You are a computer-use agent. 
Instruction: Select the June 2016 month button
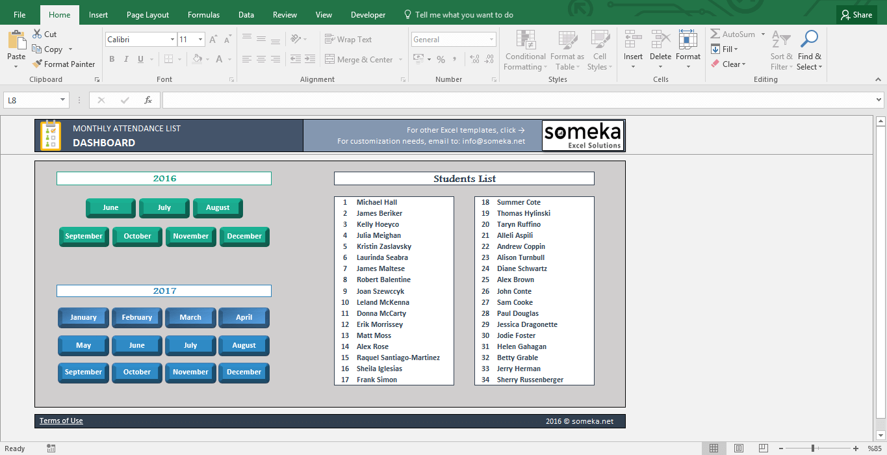110,207
